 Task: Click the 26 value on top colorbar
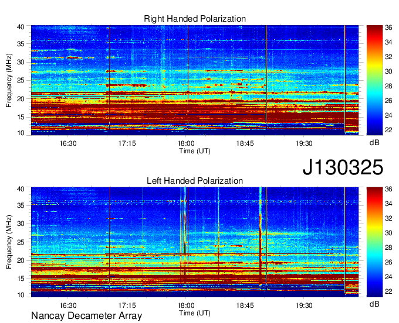pyautogui.click(x=388, y=101)
